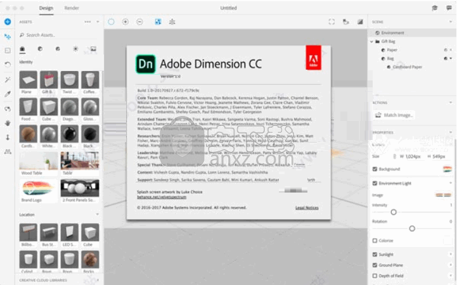Click the Match Image button
457x285 pixels.
tap(394, 115)
